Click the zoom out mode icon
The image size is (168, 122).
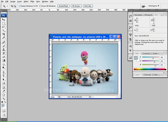click(x=15, y=6)
